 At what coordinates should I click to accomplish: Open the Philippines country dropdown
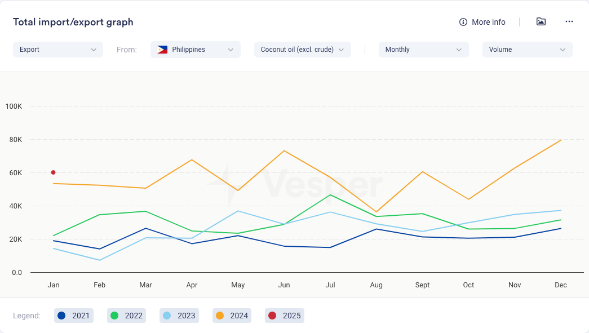pos(196,50)
